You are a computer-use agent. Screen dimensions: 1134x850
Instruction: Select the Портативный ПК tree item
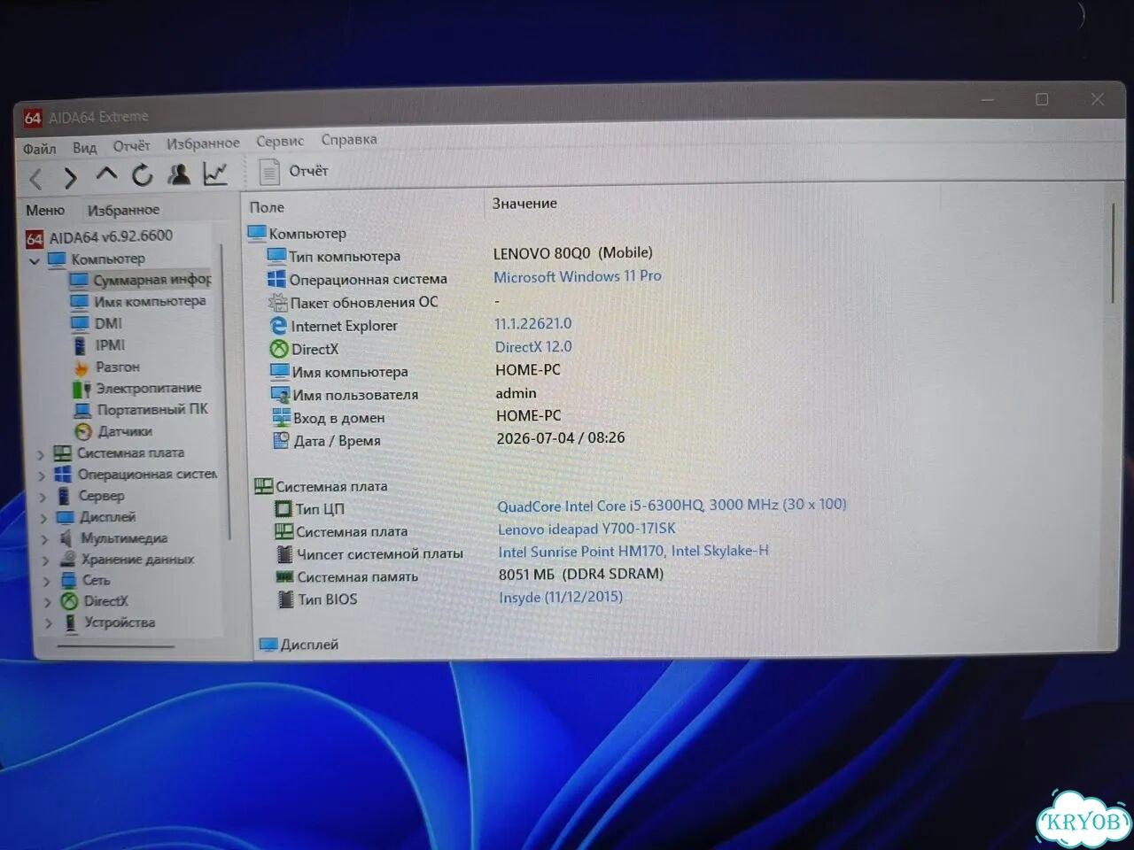[141, 410]
